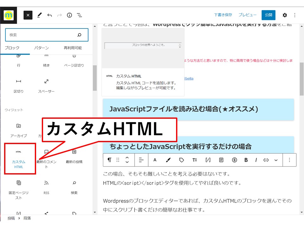Undo the last change
The height and width of the screenshot is (228, 304).
click(x=50, y=15)
